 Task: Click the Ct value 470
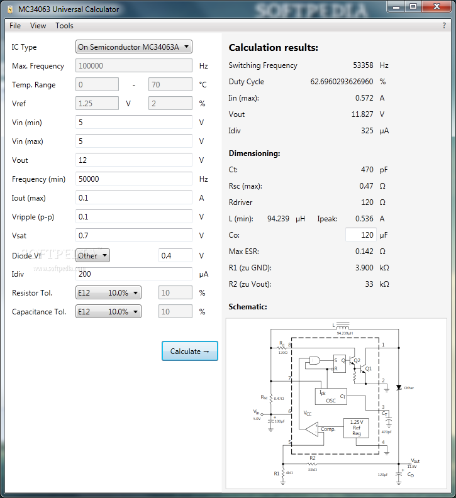[367, 170]
